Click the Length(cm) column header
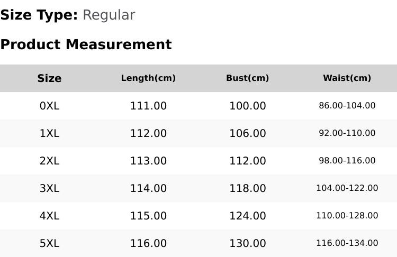 [148, 78]
